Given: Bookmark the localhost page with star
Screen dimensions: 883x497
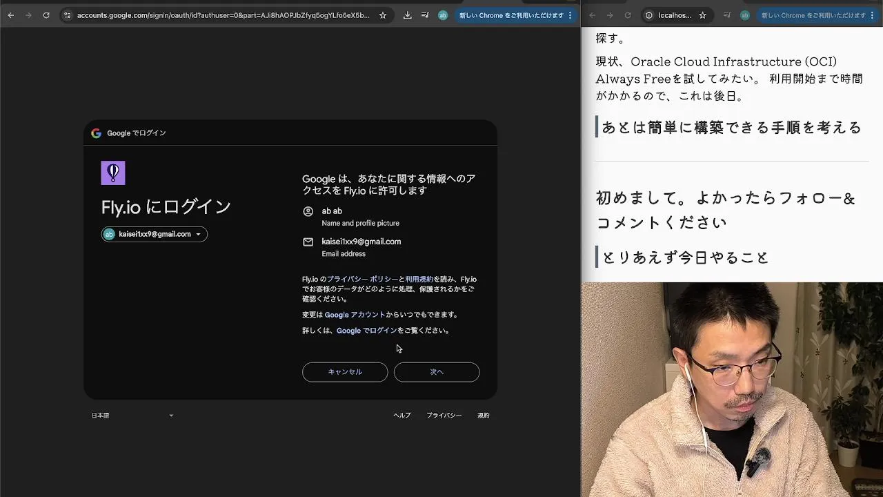Looking at the screenshot, I should pyautogui.click(x=702, y=15).
